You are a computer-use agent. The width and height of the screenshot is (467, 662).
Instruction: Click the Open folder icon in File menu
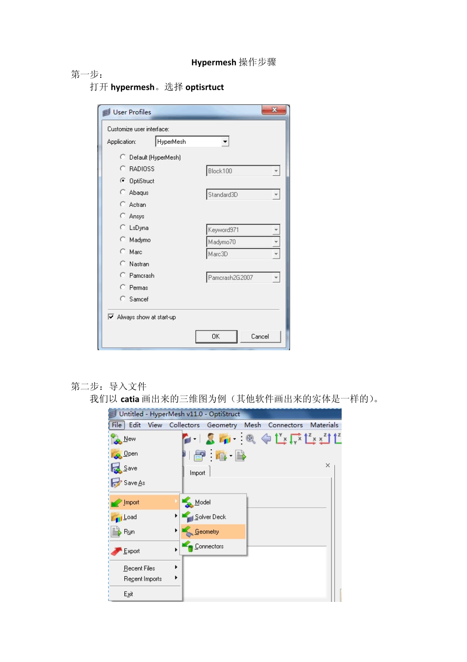(116, 454)
